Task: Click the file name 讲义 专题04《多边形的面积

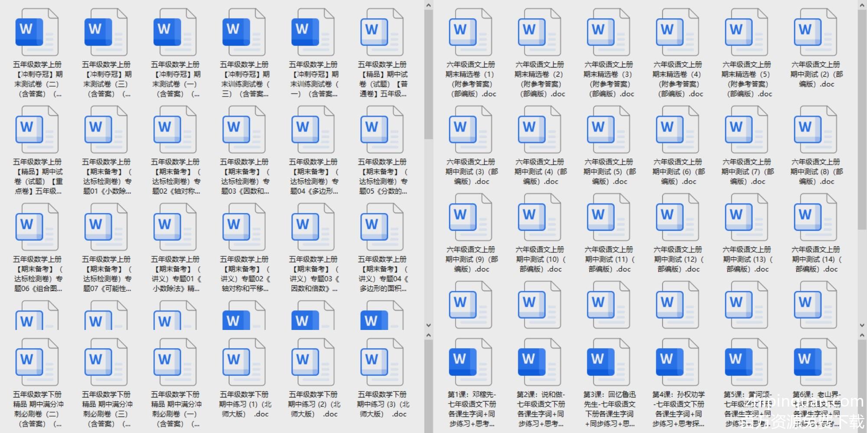Action: pos(382,274)
